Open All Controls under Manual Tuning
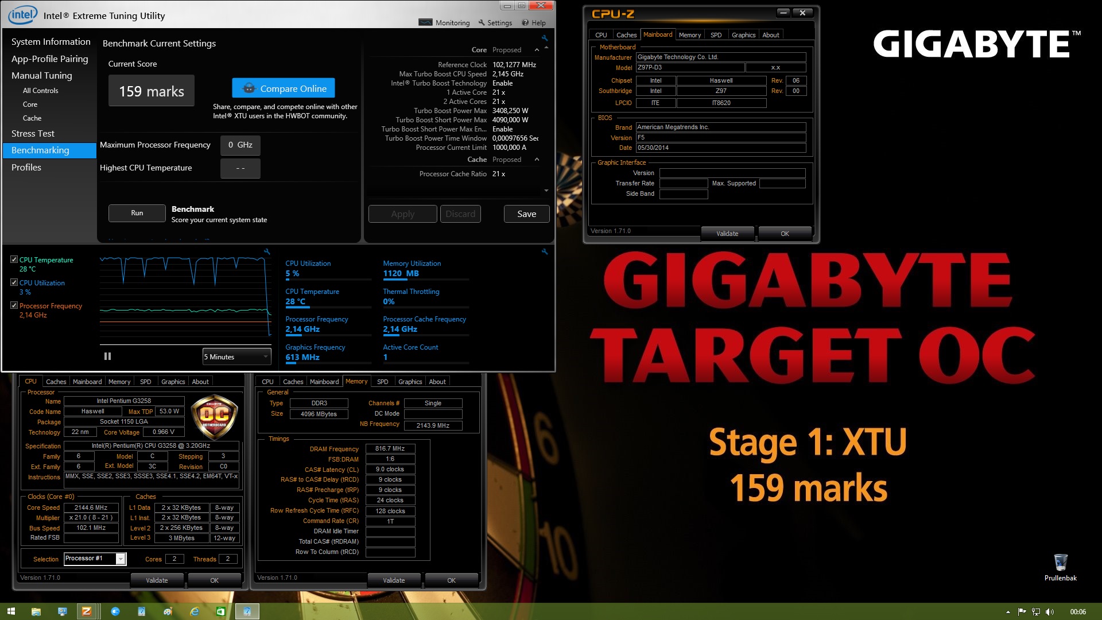The width and height of the screenshot is (1102, 620). click(x=40, y=91)
